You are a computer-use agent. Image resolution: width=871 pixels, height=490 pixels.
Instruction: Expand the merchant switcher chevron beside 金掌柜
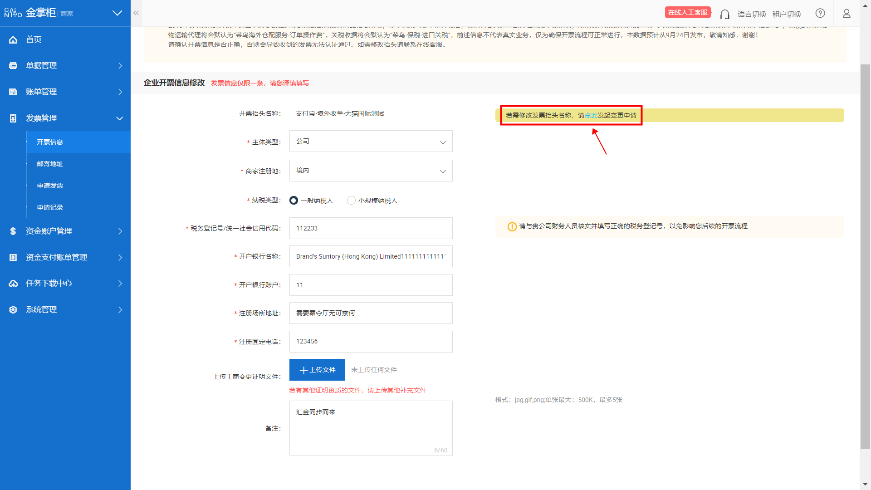pos(117,13)
